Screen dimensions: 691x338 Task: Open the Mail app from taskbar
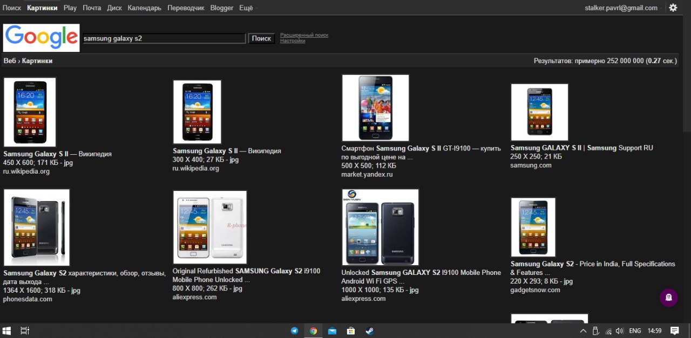click(332, 331)
